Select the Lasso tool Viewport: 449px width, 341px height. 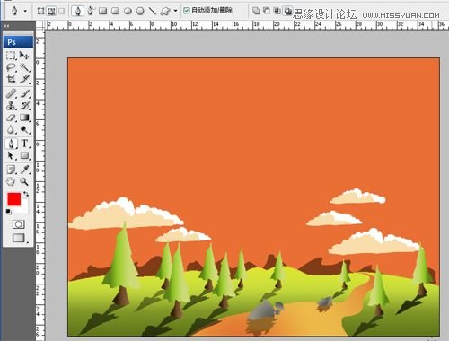(x=11, y=67)
